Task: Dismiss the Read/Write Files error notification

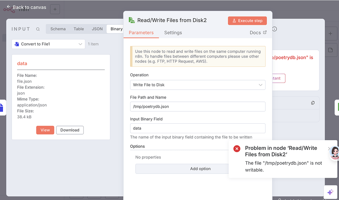Action: point(237,149)
